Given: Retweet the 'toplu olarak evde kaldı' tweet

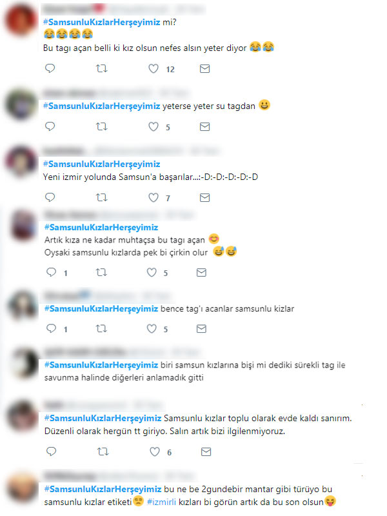Looking at the screenshot, I should pos(103,451).
